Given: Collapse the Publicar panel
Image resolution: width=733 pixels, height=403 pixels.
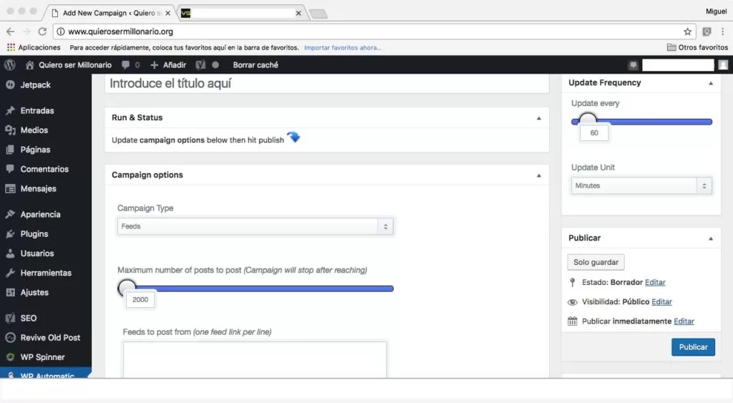Looking at the screenshot, I should (x=711, y=238).
